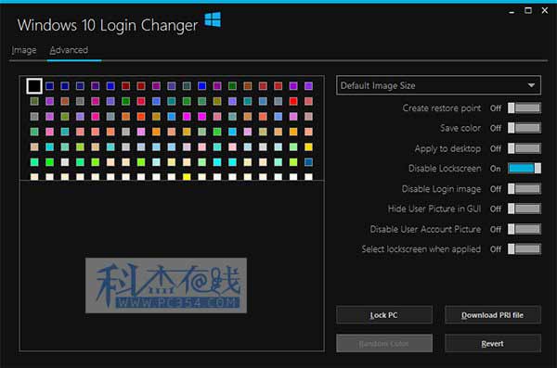Click the Windows logo icon
Image resolution: width=557 pixels, height=368 pixels.
coord(213,19)
